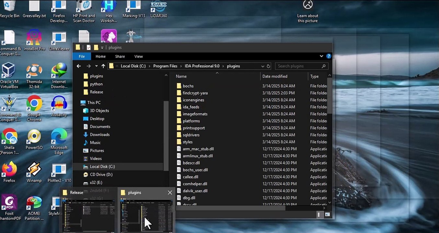Refresh the plugins folder view
The height and width of the screenshot is (233, 439).
pos(268,66)
